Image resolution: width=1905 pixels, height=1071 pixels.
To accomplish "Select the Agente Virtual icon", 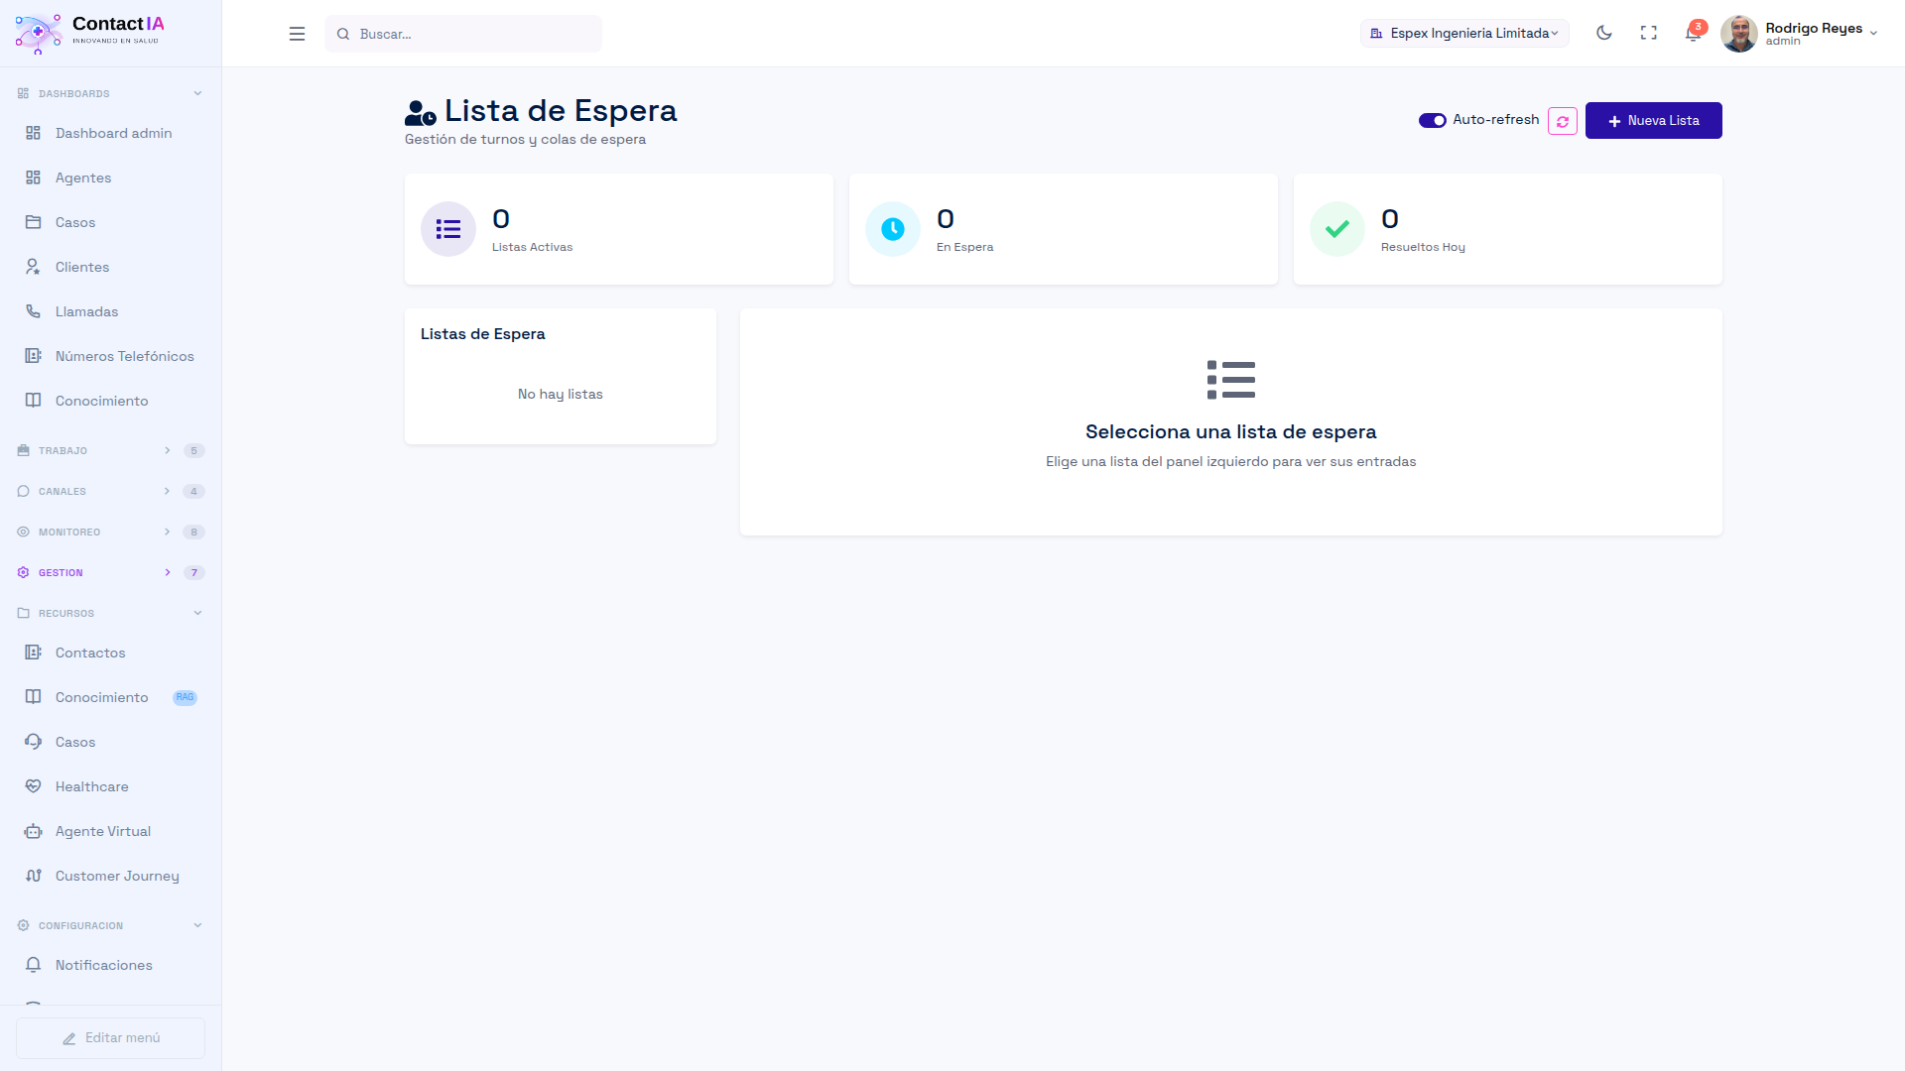I will [x=34, y=831].
